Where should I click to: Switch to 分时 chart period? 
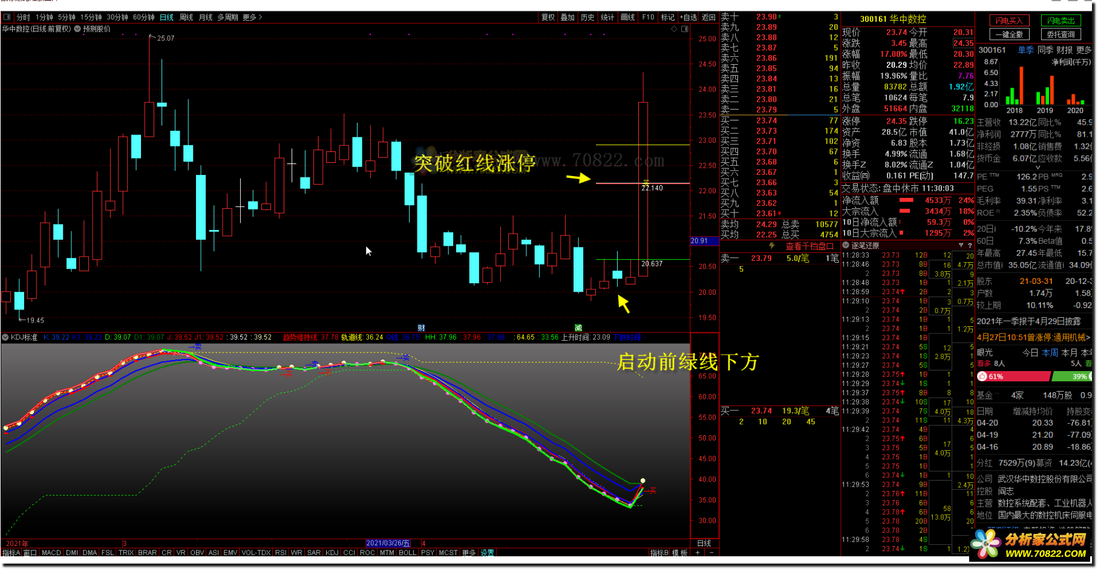point(23,18)
